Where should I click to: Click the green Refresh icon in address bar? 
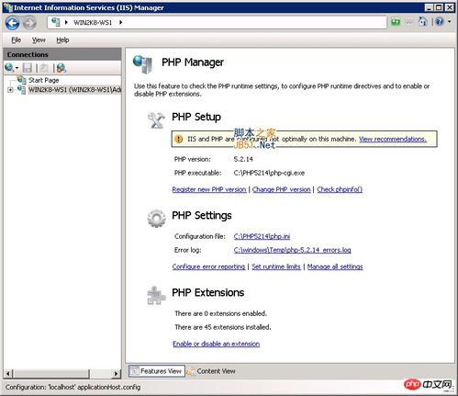click(396, 22)
